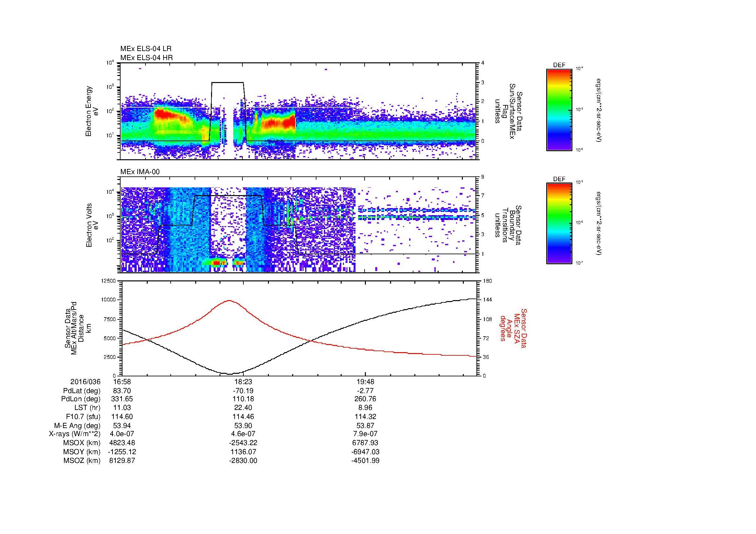Select the MSOZ value -4501.99

(366, 461)
